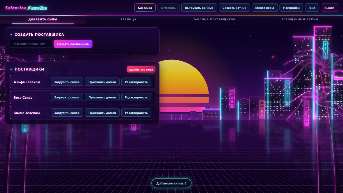Click the Поставщики section heading
Screen dimensions: 343x193
(29, 69)
